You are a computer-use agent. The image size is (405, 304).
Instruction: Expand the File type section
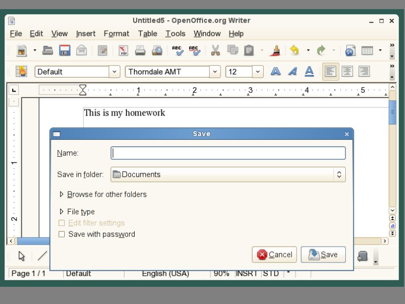tap(62, 212)
